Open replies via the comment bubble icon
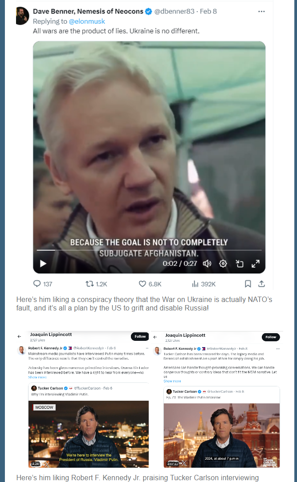297x482 pixels. point(37,284)
